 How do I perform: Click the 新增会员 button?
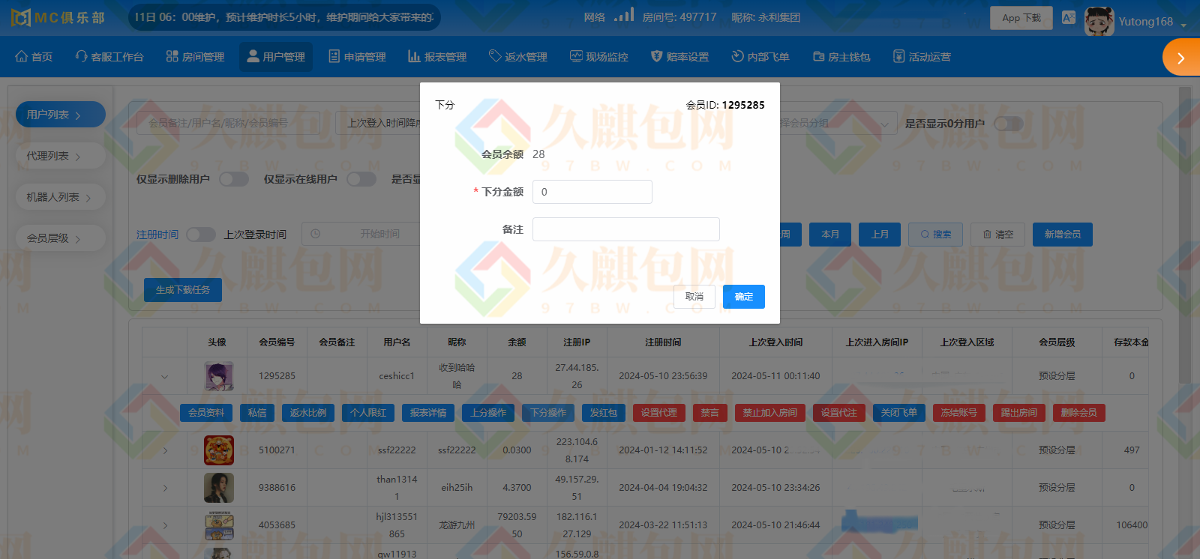click(x=1063, y=235)
